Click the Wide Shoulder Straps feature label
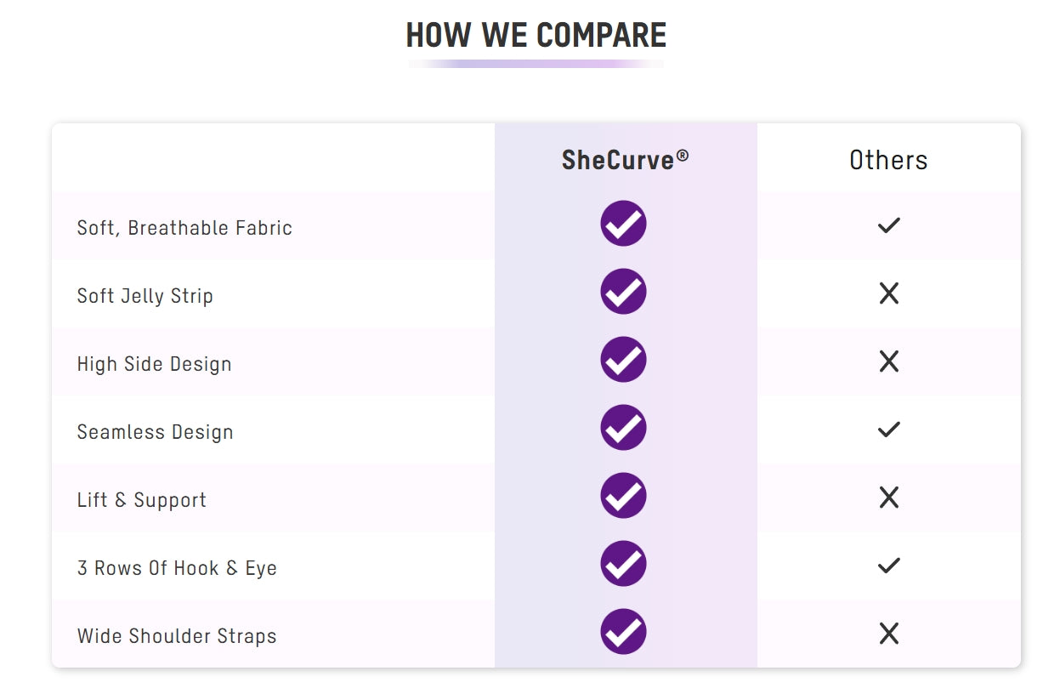Screen dimensions: 1043x688 coord(177,636)
